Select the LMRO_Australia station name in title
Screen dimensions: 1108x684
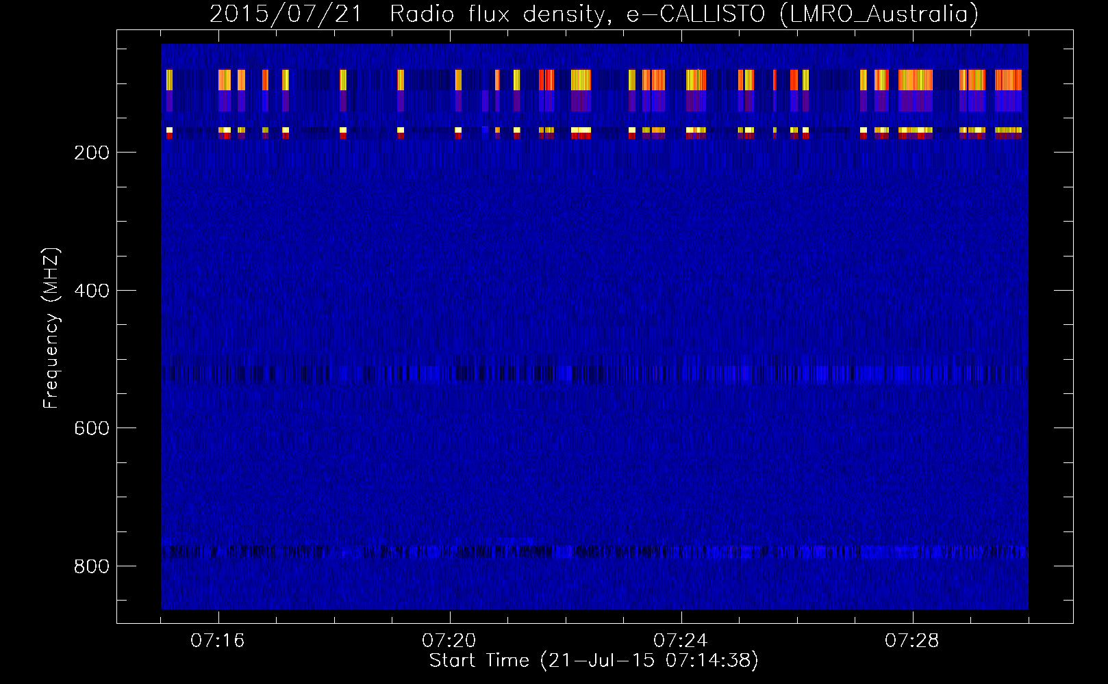(x=879, y=14)
